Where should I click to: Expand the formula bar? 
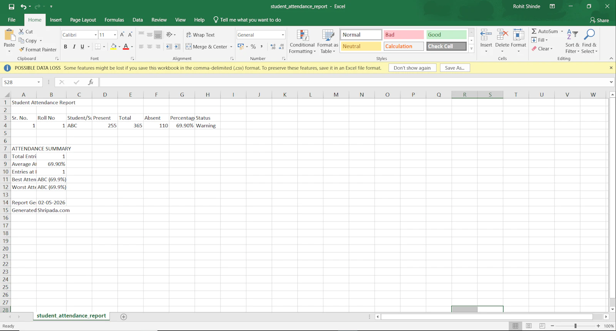[x=611, y=82]
